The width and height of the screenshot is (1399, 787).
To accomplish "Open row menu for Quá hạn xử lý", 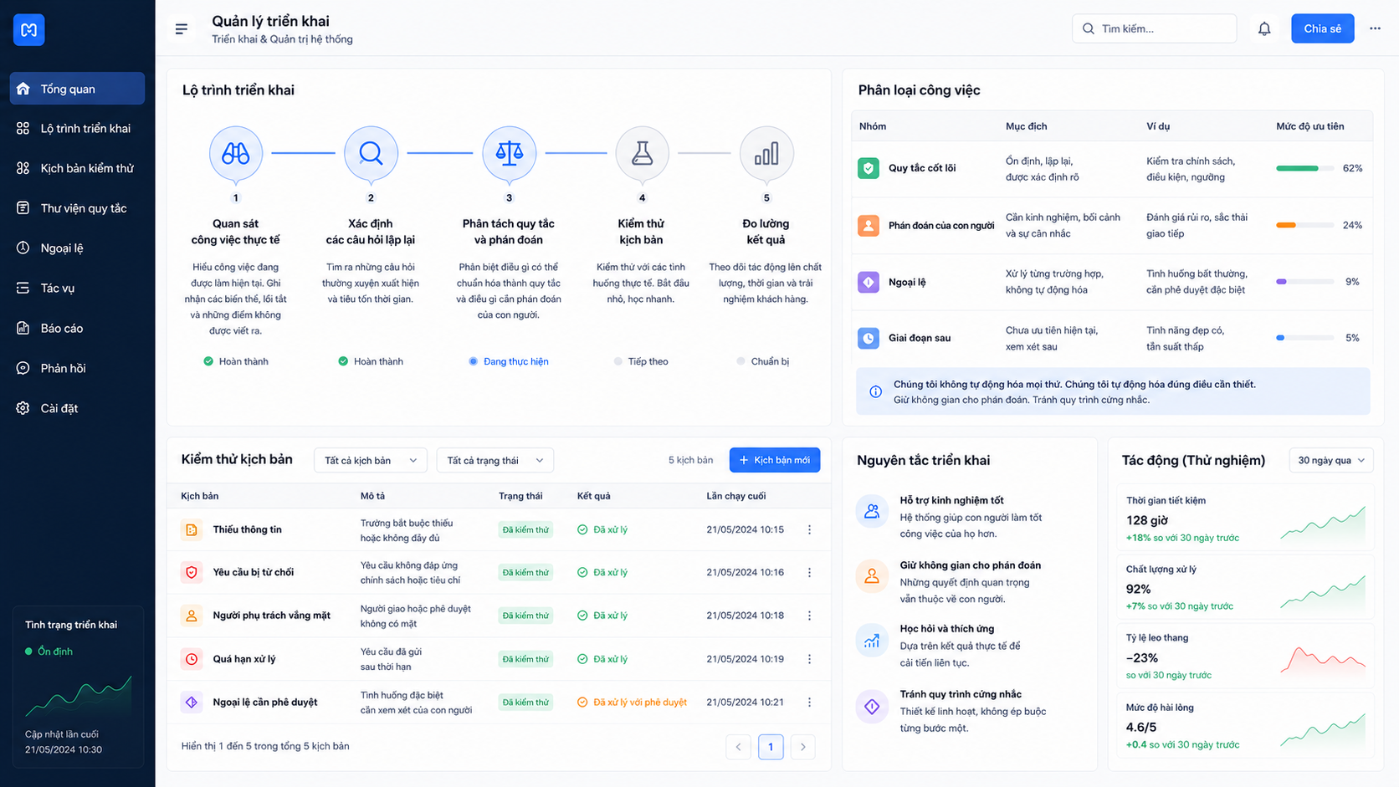I will [809, 659].
